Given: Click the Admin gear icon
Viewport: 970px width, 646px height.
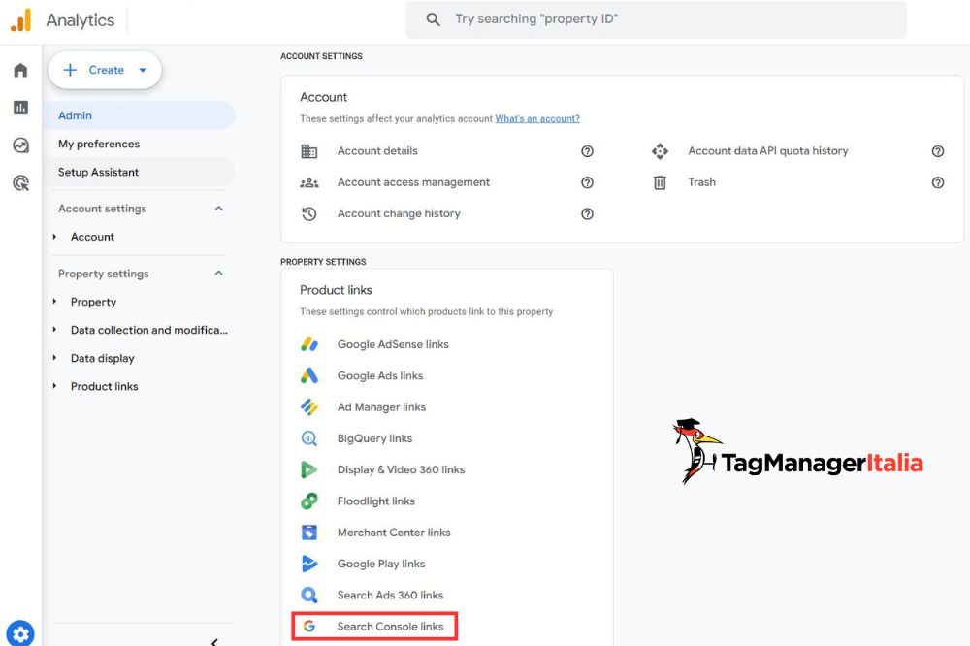Looking at the screenshot, I should [x=20, y=632].
